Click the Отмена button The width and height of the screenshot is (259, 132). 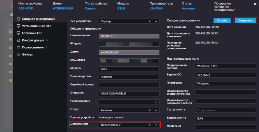pyautogui.click(x=221, y=21)
